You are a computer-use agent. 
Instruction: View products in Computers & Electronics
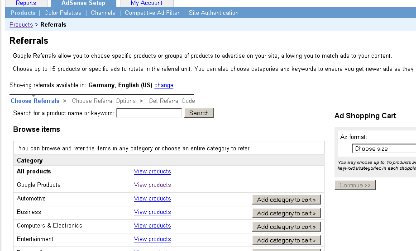coord(152,226)
